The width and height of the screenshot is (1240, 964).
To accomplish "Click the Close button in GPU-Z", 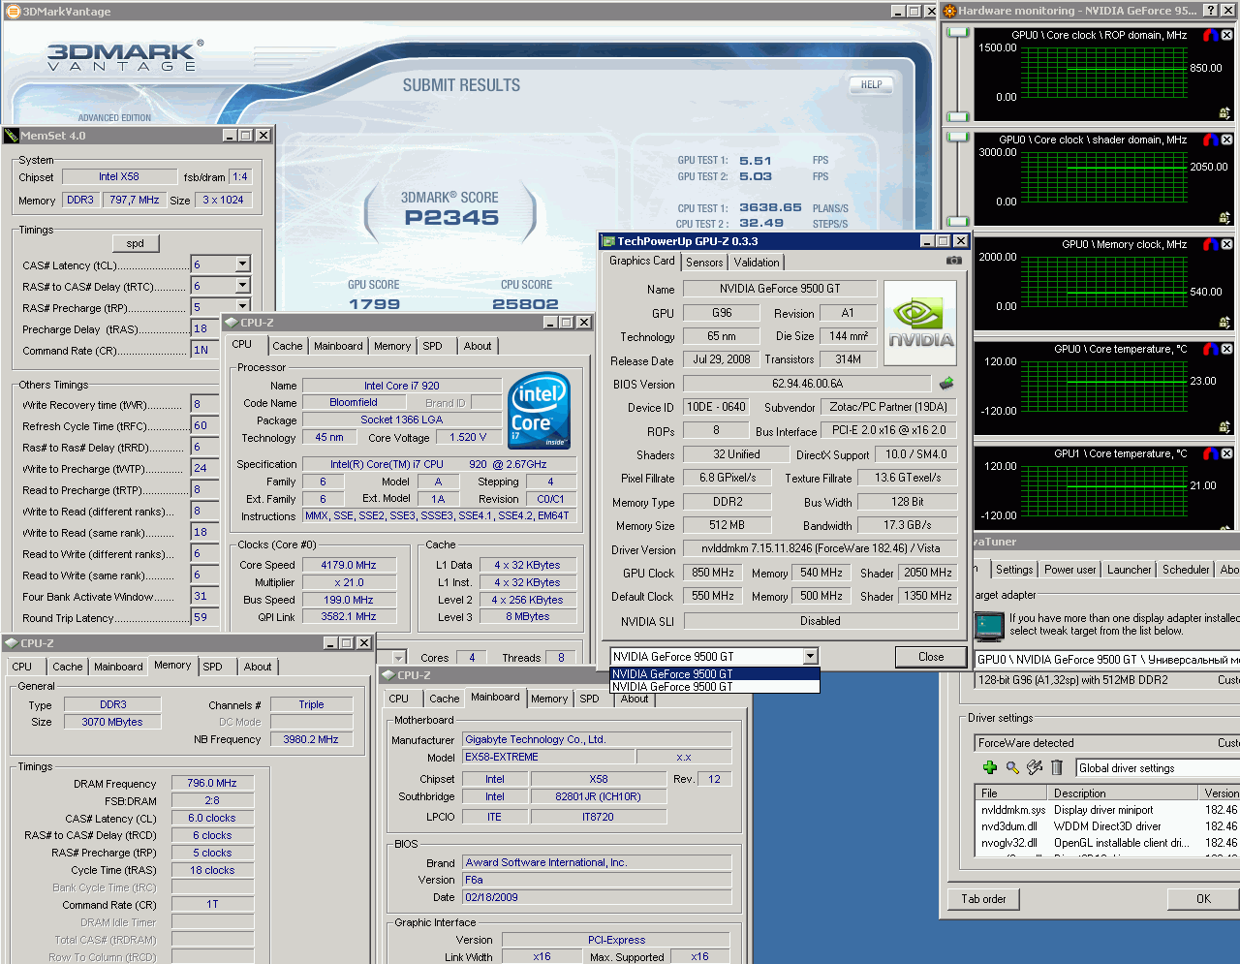I will (x=931, y=657).
